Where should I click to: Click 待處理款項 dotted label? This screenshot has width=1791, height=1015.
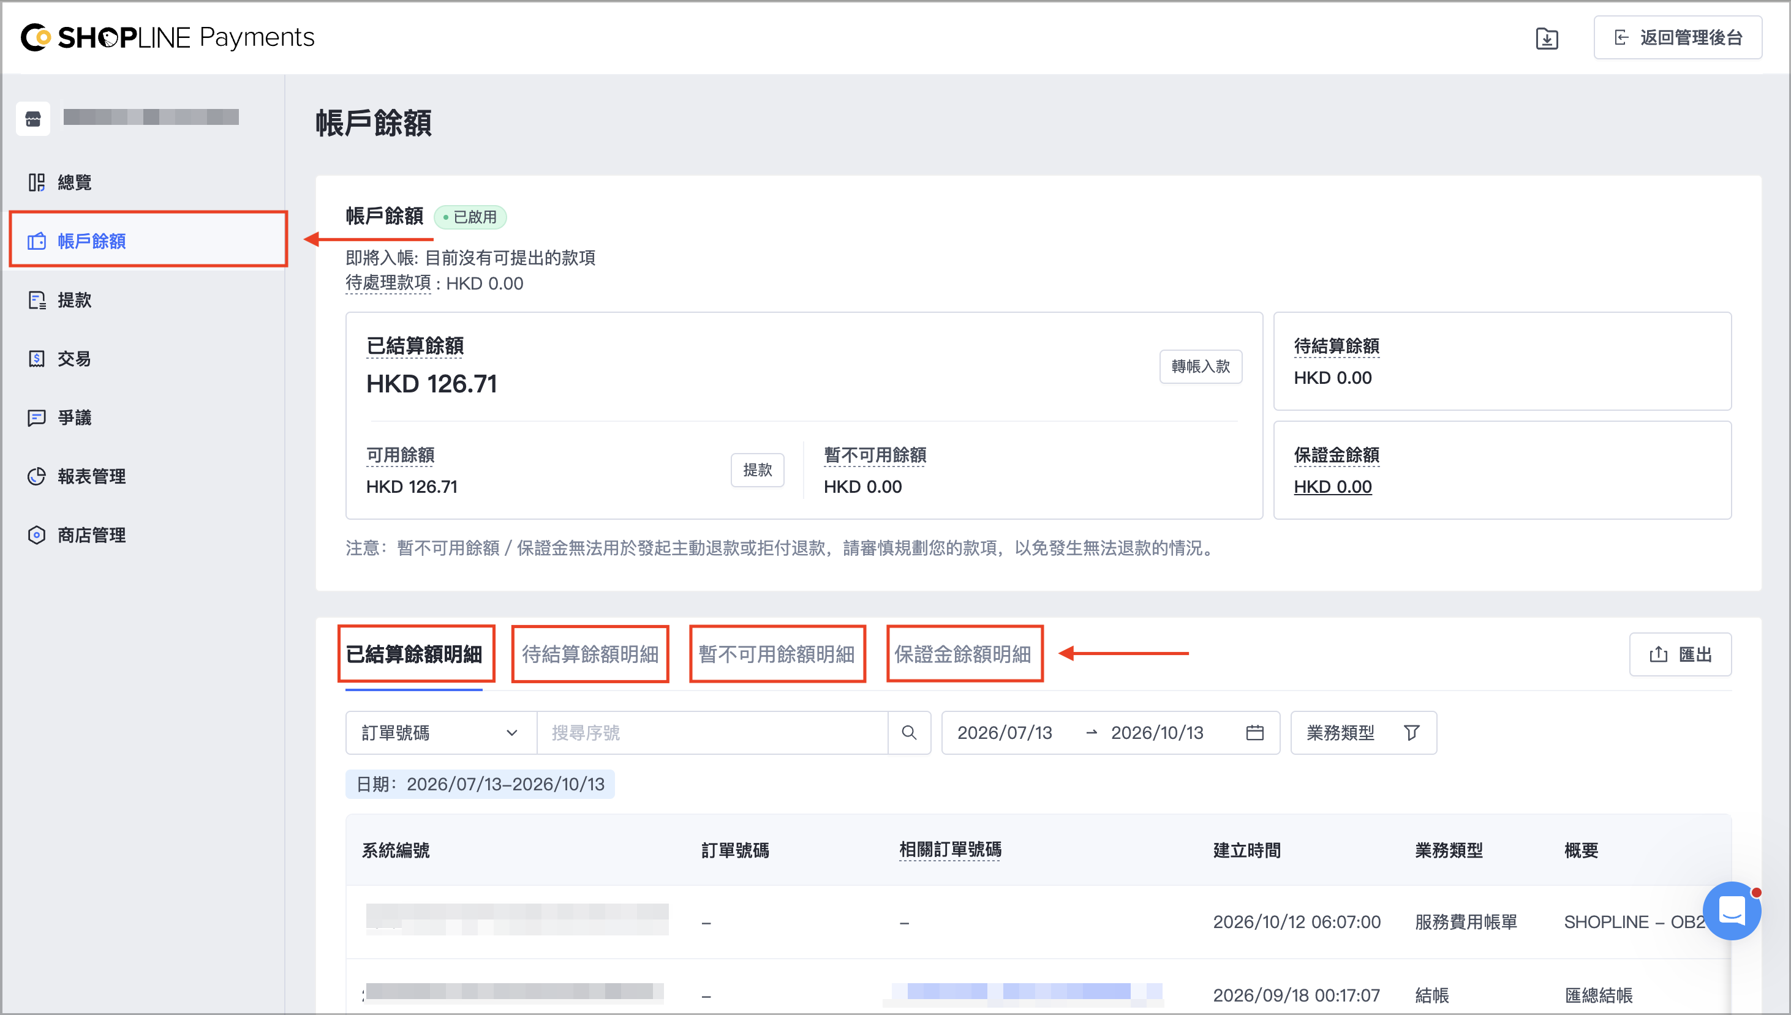pyautogui.click(x=388, y=283)
